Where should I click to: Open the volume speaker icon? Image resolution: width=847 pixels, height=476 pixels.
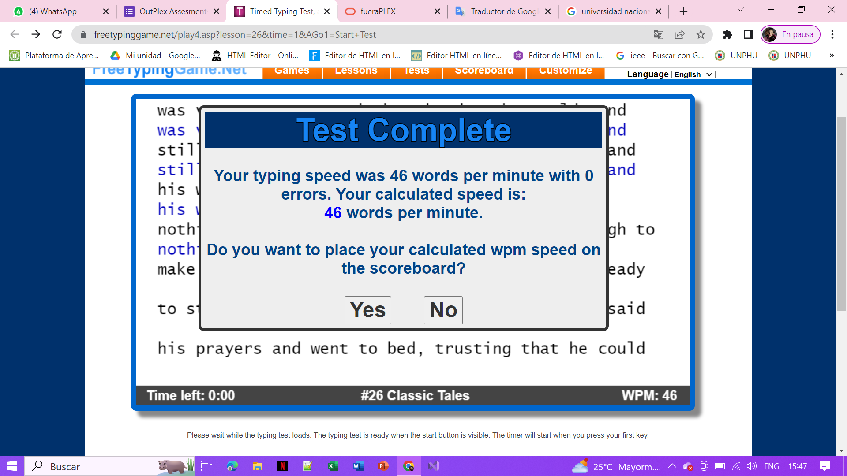coord(752,466)
